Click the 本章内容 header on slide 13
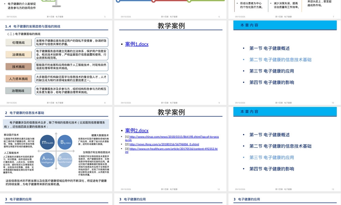Image resolution: width=341 pixels, height=205 pixels. 285,112
